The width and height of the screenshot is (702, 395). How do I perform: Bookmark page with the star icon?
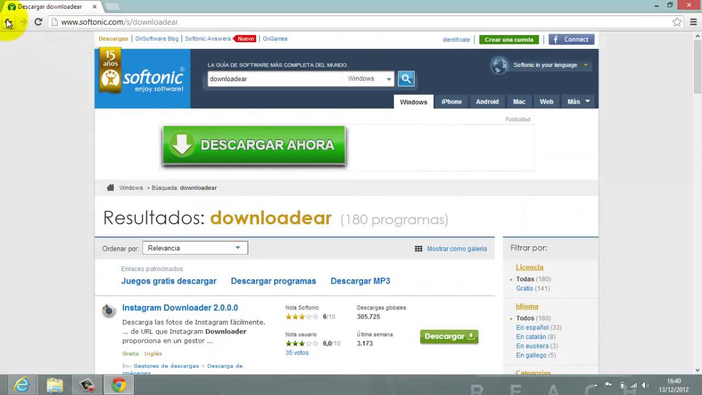click(x=677, y=22)
